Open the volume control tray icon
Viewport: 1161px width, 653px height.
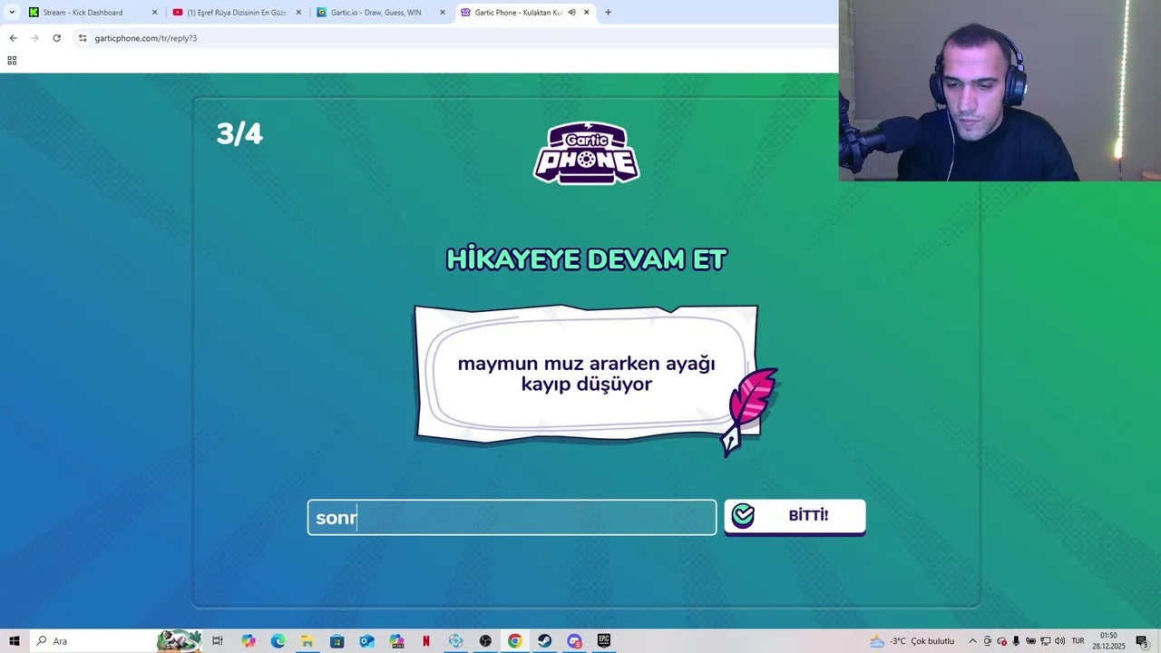point(1059,641)
